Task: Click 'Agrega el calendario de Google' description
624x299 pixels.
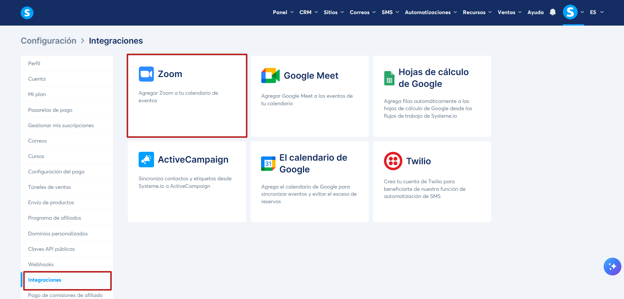Action: point(309,194)
